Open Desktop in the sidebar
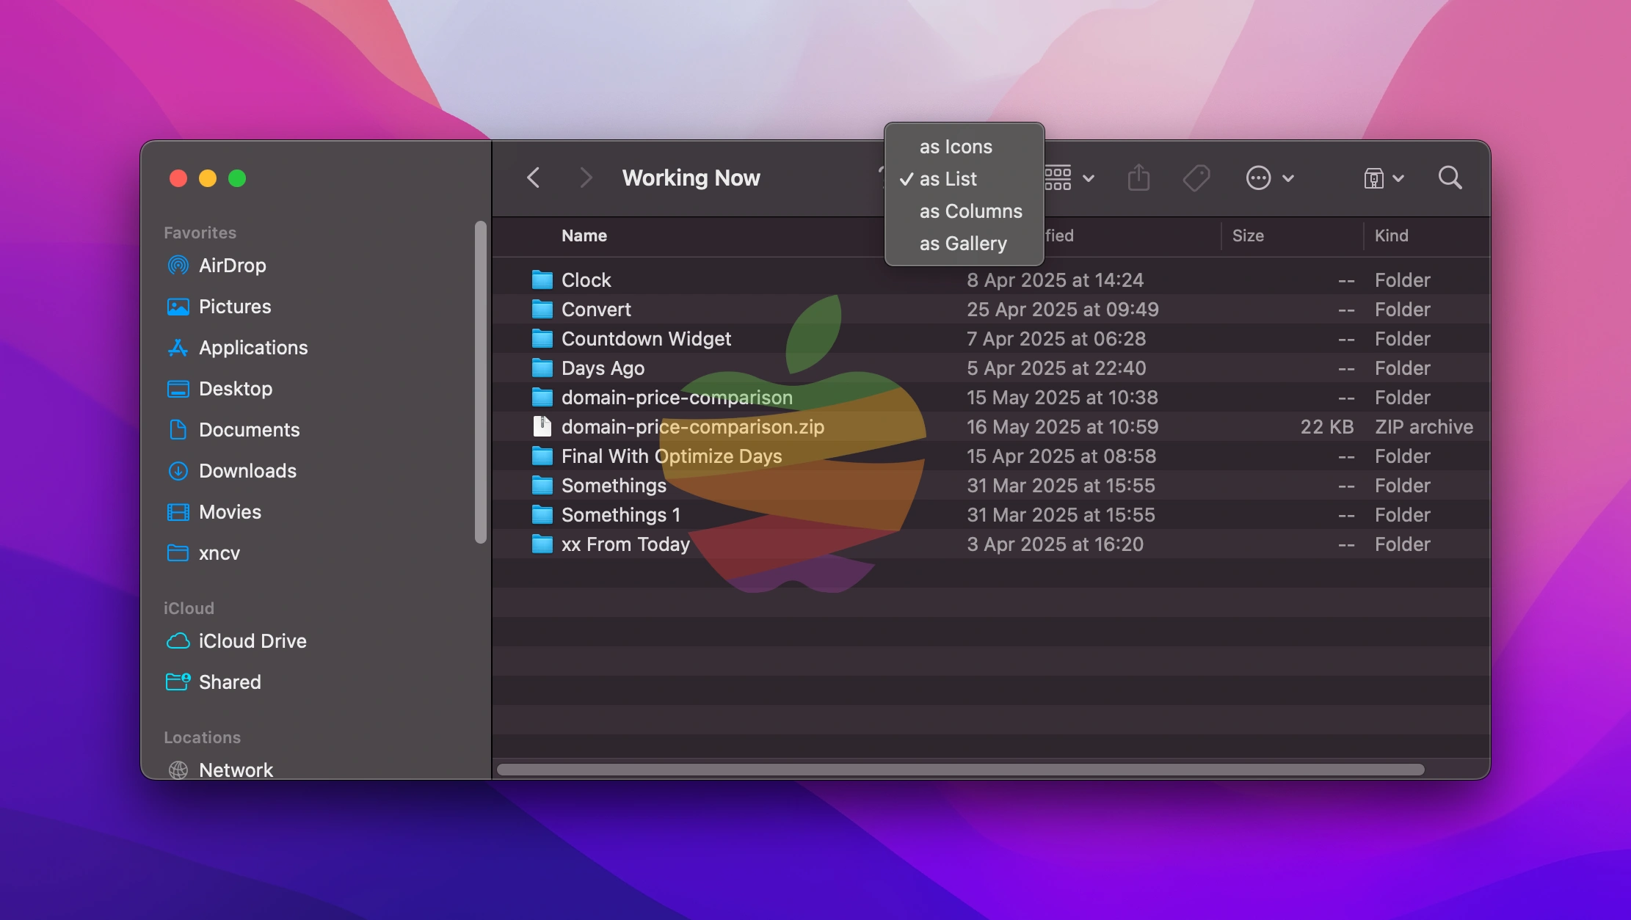1631x920 pixels. pyautogui.click(x=235, y=389)
